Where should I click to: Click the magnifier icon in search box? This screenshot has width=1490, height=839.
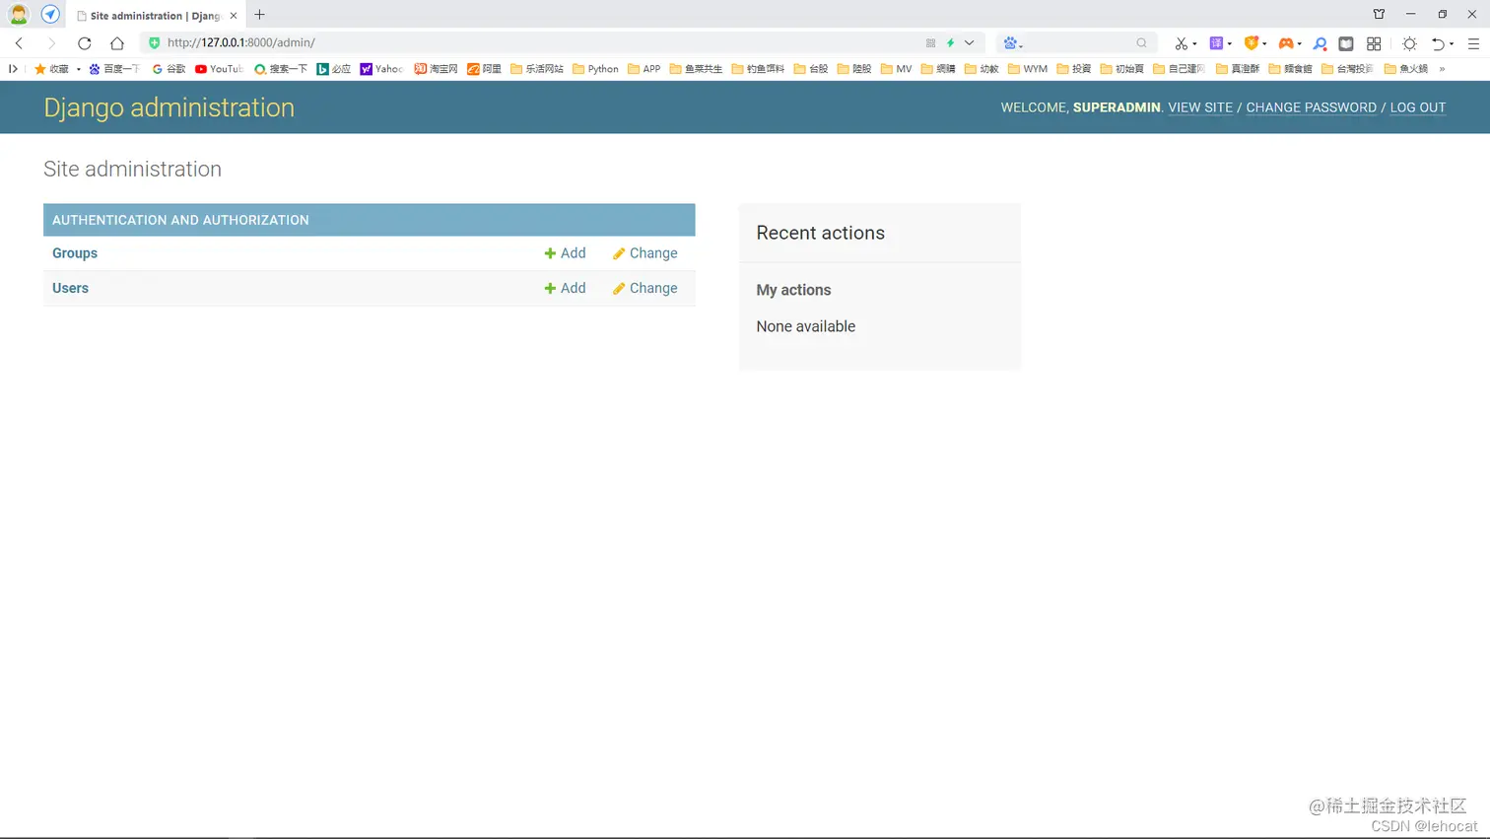tap(1141, 43)
